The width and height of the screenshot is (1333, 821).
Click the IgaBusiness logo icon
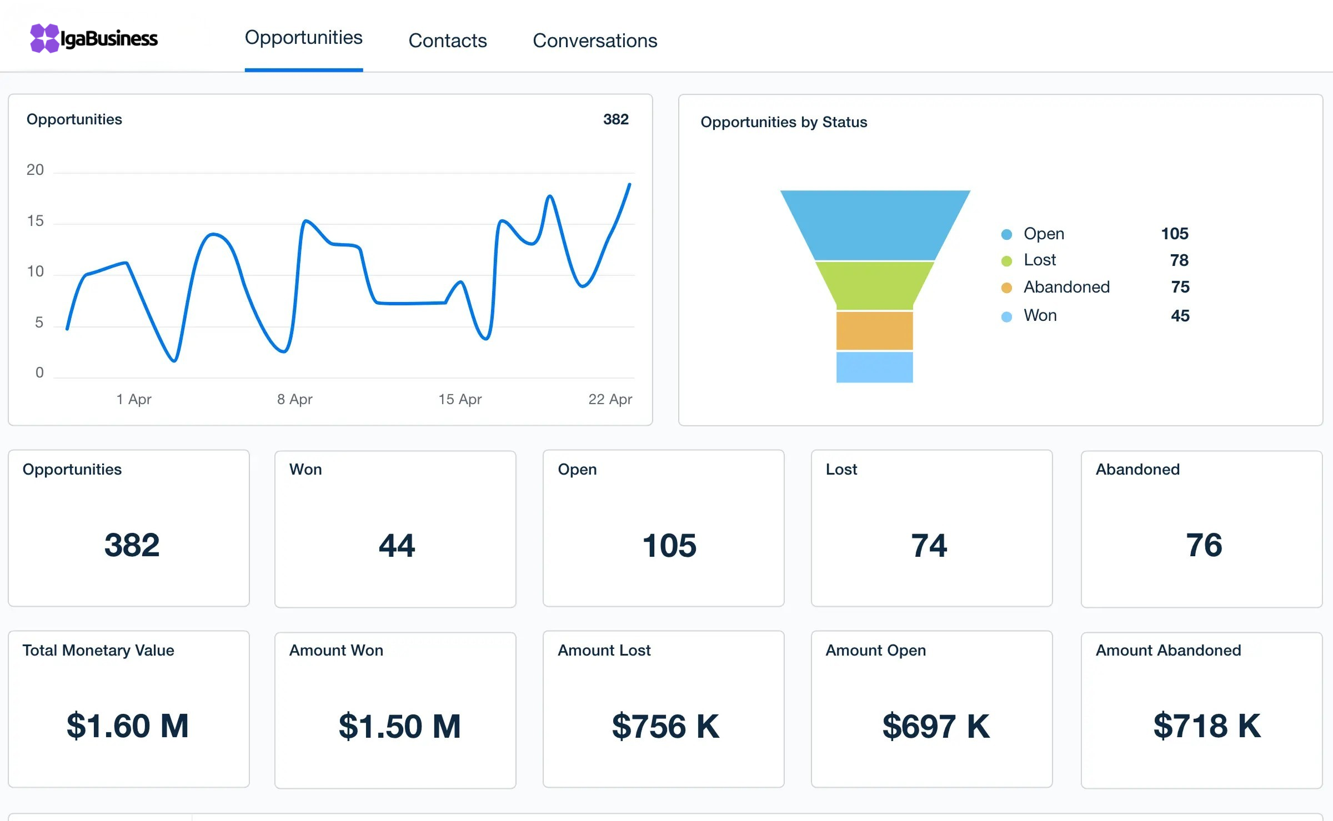(x=44, y=38)
